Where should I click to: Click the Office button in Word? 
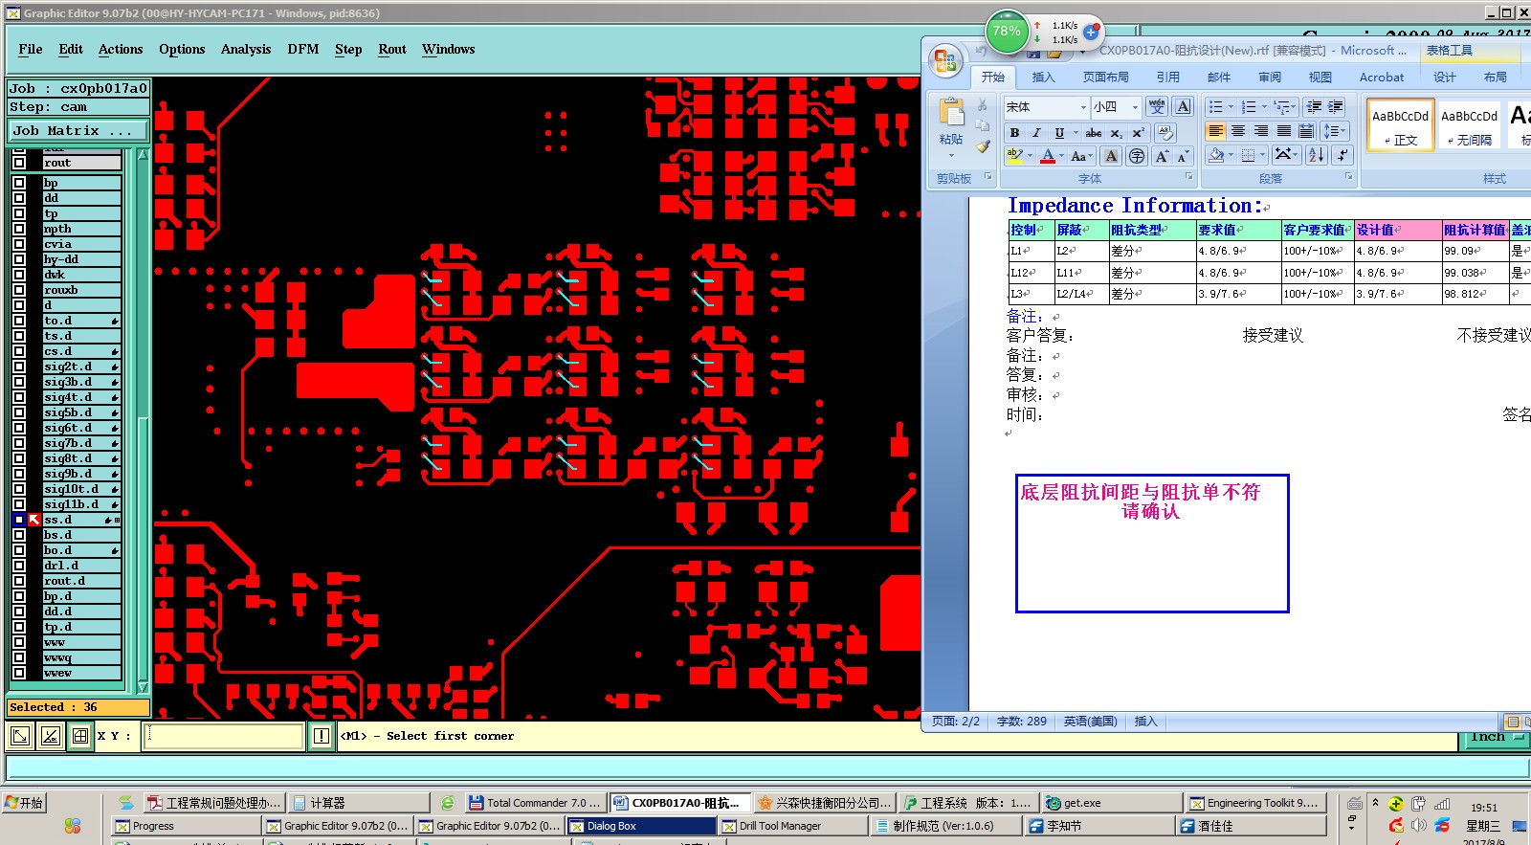tap(945, 61)
